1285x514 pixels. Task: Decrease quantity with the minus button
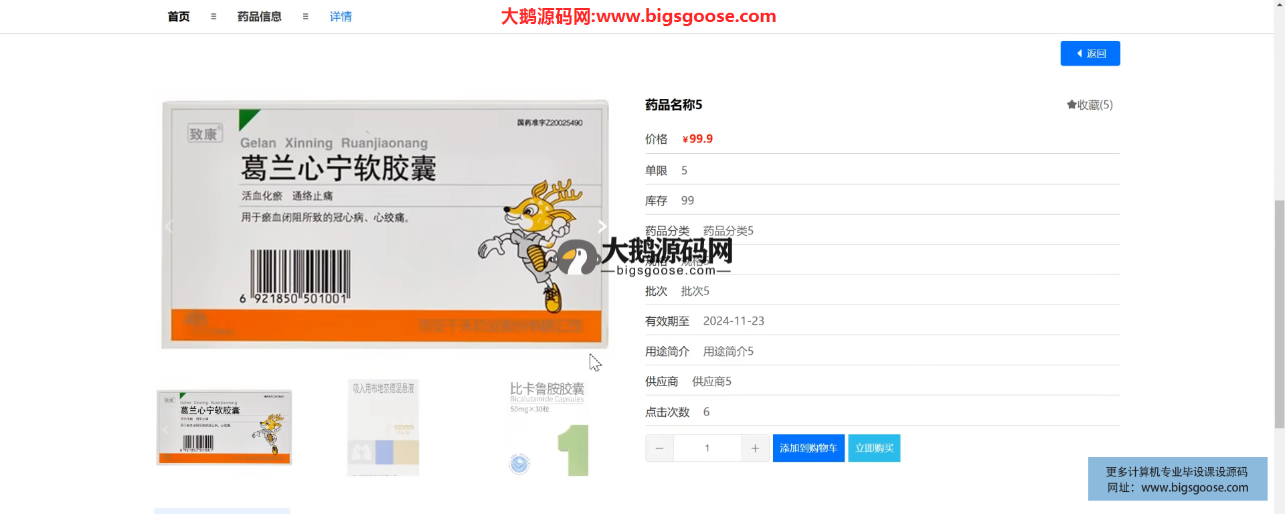tap(659, 448)
